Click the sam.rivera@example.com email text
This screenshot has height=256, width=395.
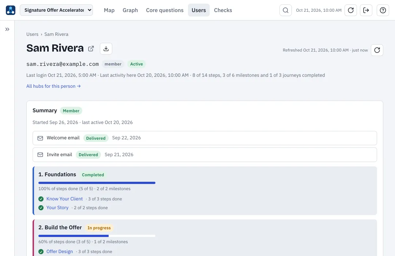click(63, 64)
